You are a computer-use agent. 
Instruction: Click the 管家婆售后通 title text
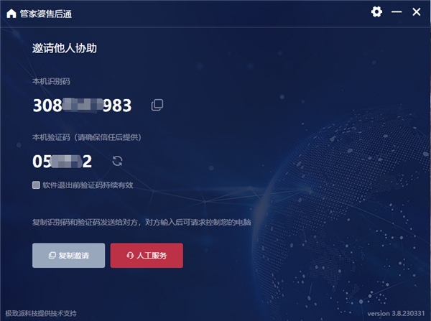point(46,14)
